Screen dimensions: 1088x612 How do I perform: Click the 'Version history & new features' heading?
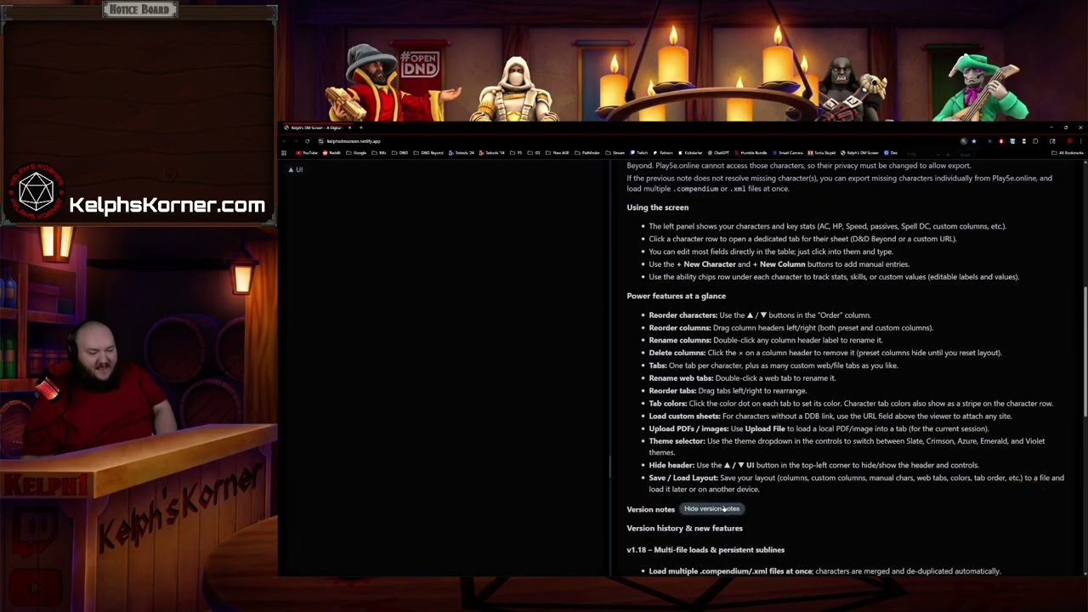click(684, 528)
